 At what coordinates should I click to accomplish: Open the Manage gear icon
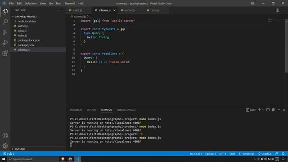5,146
